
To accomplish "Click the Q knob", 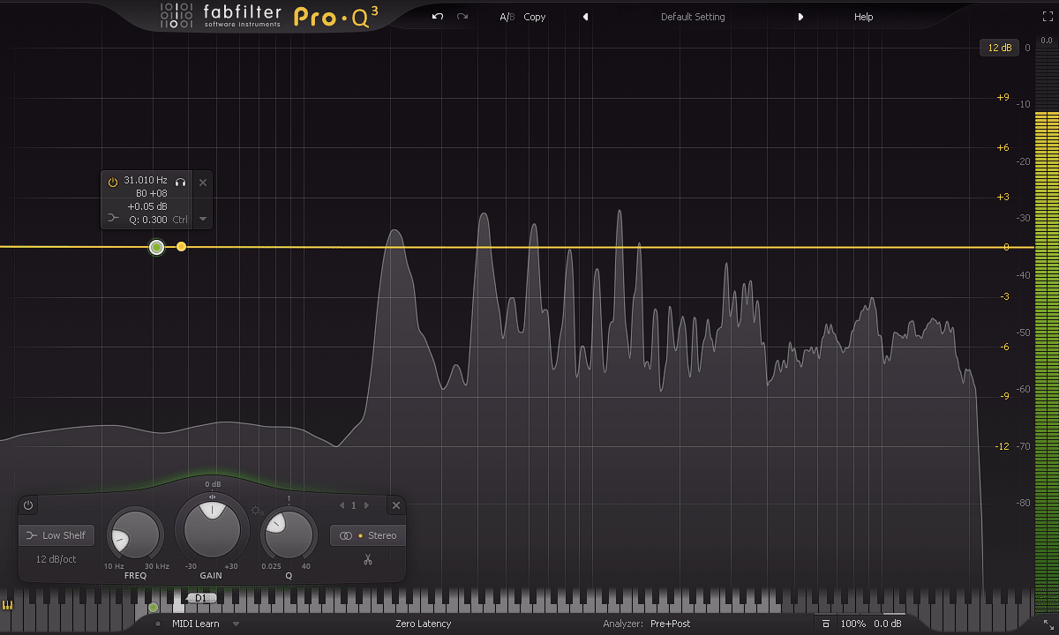I will (289, 534).
